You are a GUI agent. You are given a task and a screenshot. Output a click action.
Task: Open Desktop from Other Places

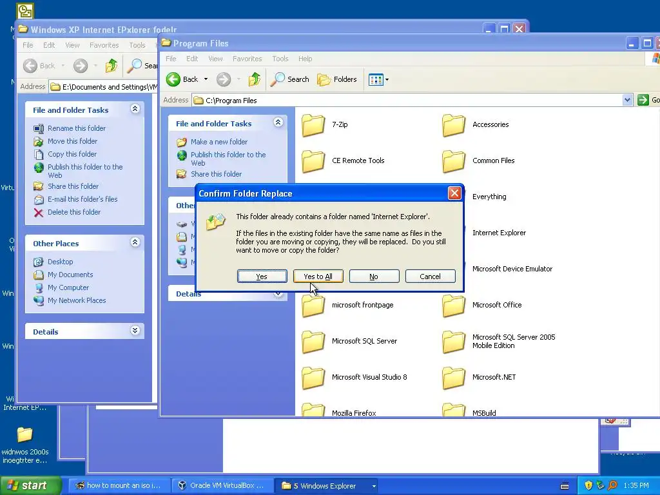click(x=60, y=262)
